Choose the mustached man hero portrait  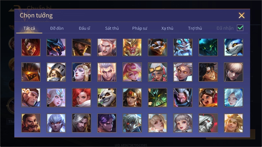31,123
